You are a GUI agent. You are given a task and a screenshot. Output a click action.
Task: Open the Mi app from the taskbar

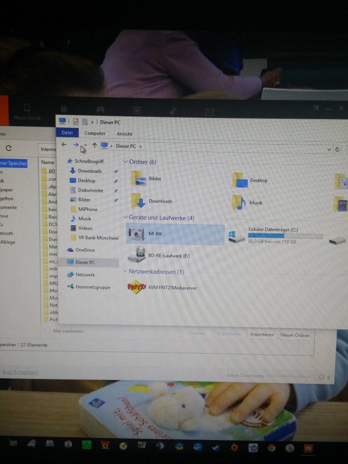[x=308, y=449]
